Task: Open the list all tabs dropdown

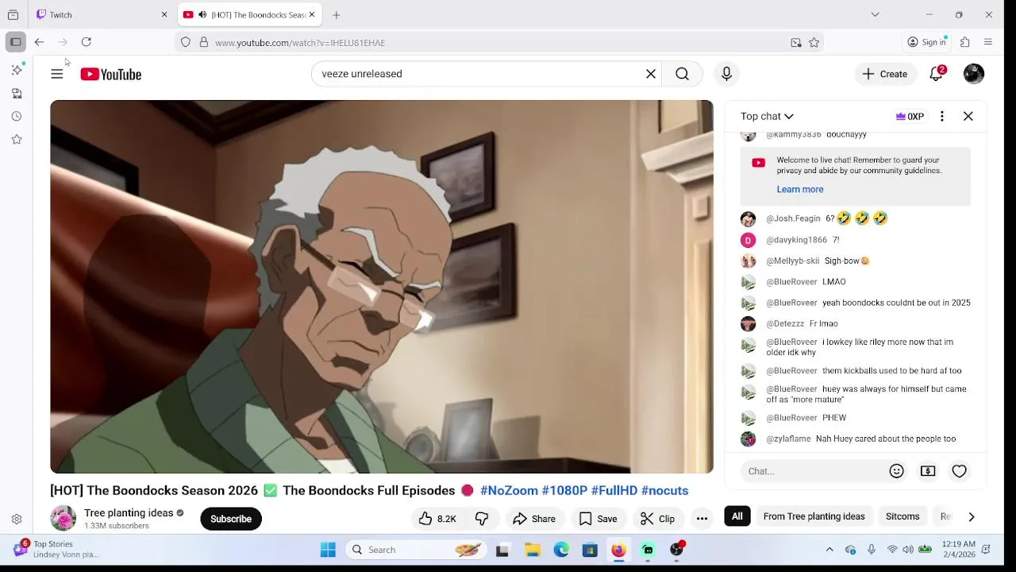Action: 875,14
